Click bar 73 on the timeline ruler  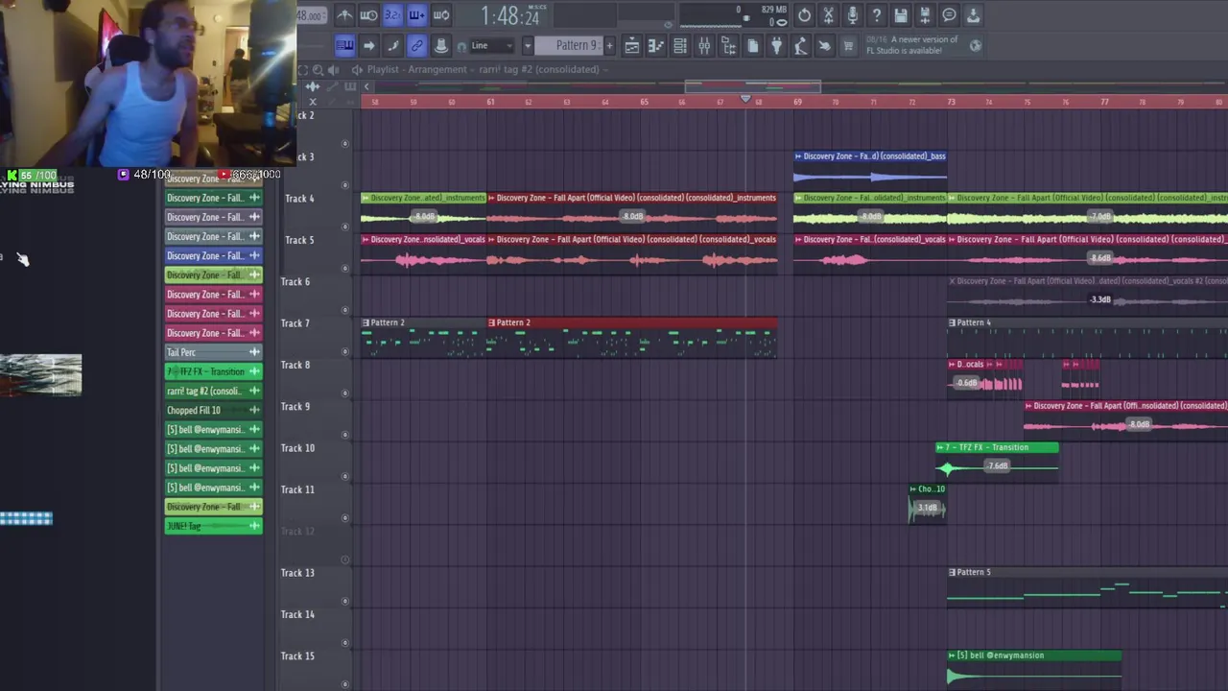(951, 102)
